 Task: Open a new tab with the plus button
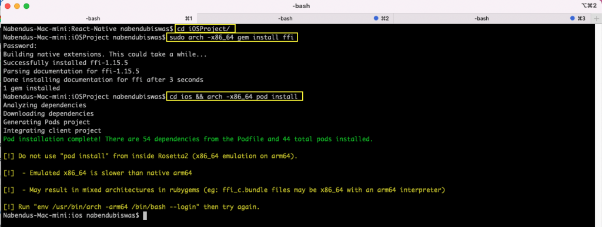tap(596, 18)
